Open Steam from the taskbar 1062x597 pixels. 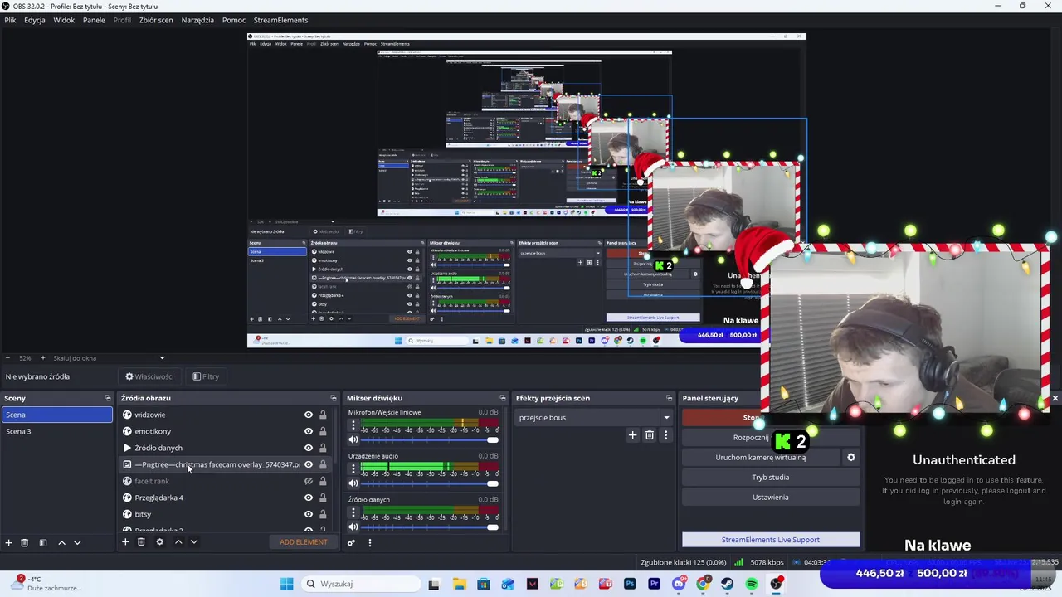[727, 584]
